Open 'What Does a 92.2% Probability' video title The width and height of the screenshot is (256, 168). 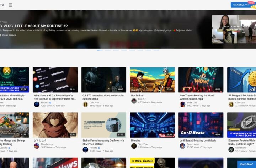pyautogui.click(x=55, y=97)
